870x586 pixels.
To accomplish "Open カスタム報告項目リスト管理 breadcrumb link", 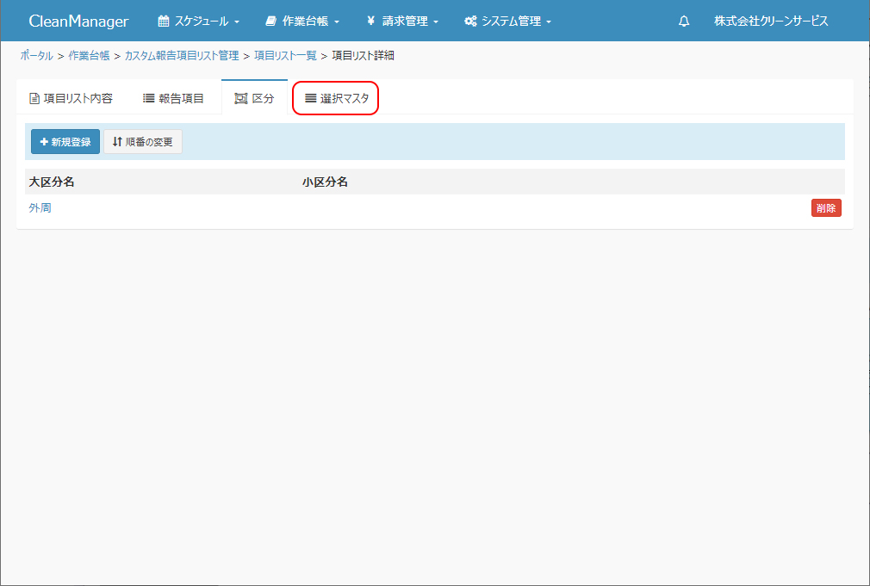I will click(x=182, y=56).
